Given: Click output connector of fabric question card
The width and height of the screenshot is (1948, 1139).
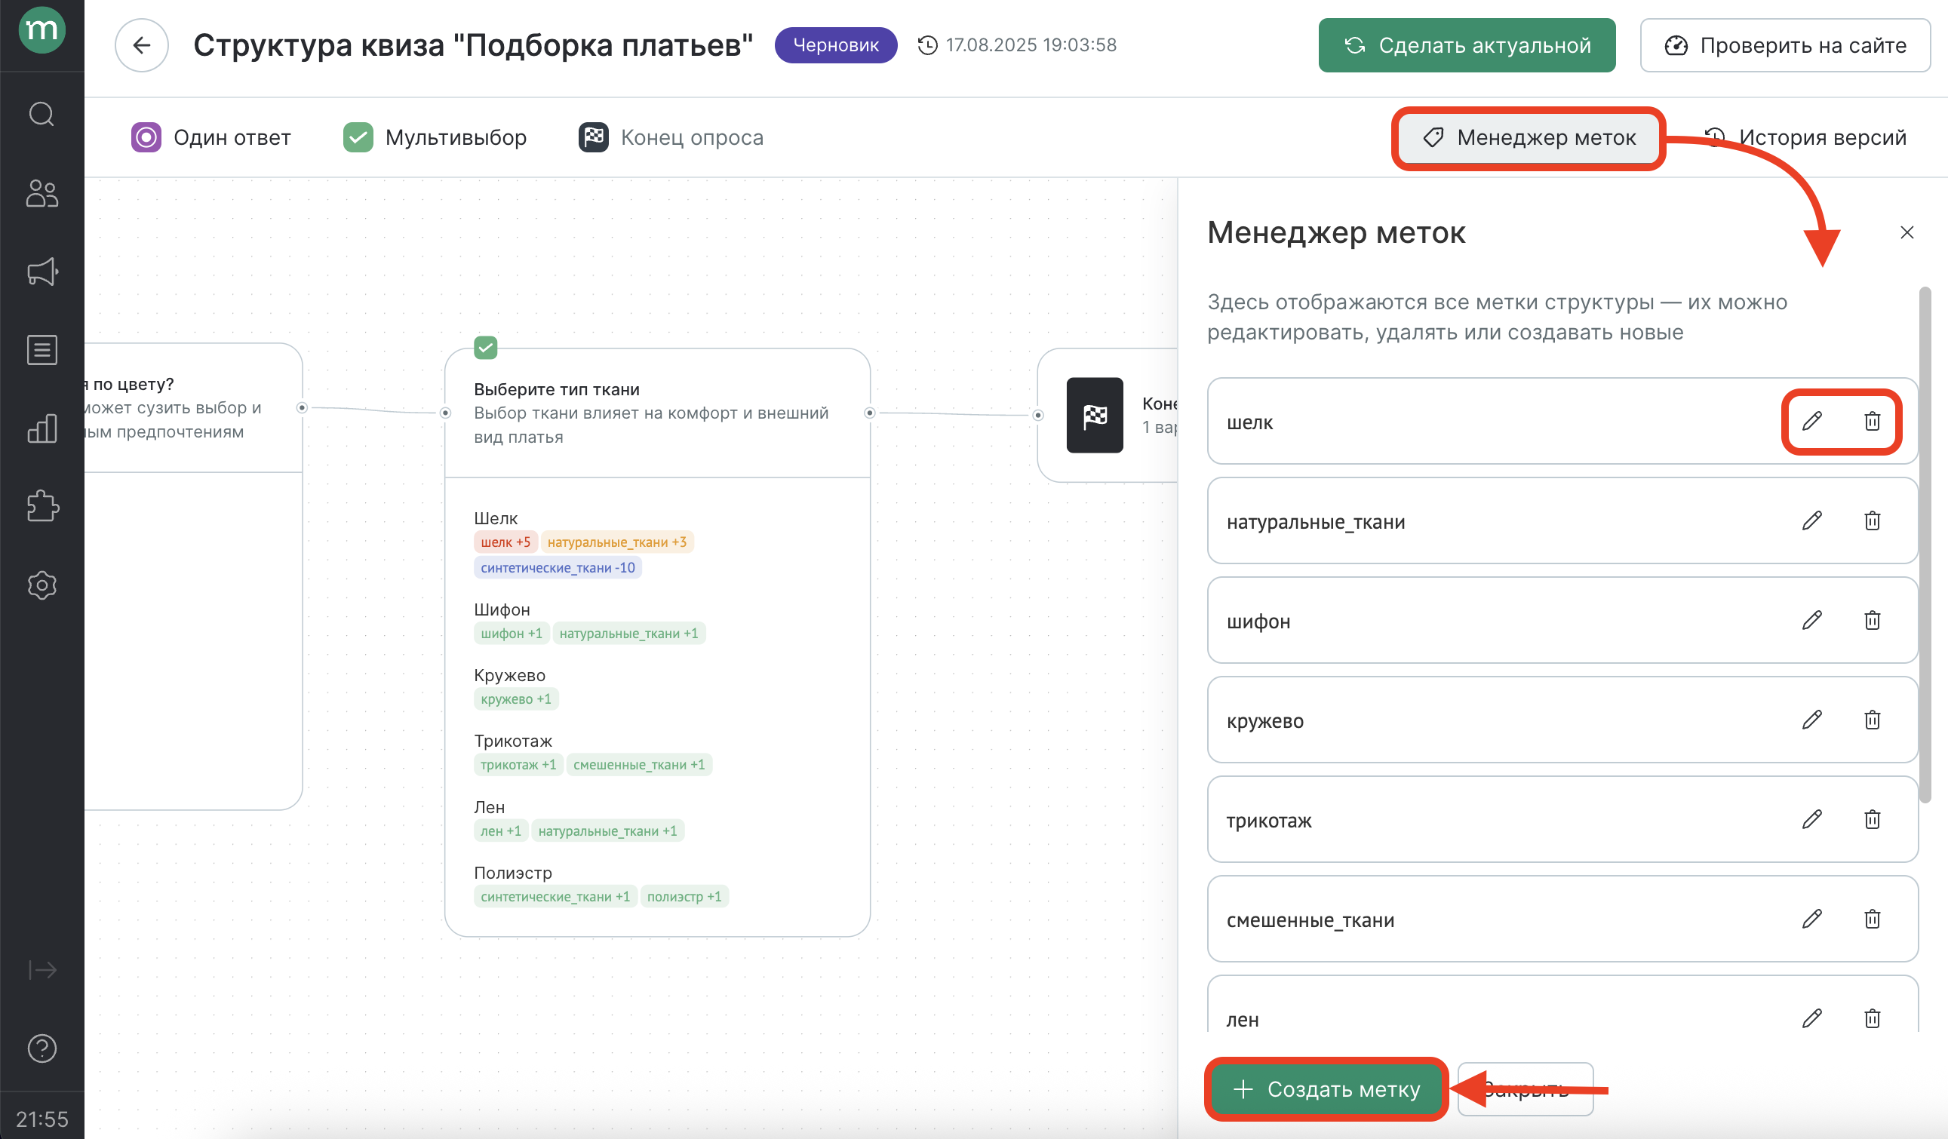Looking at the screenshot, I should [x=870, y=413].
